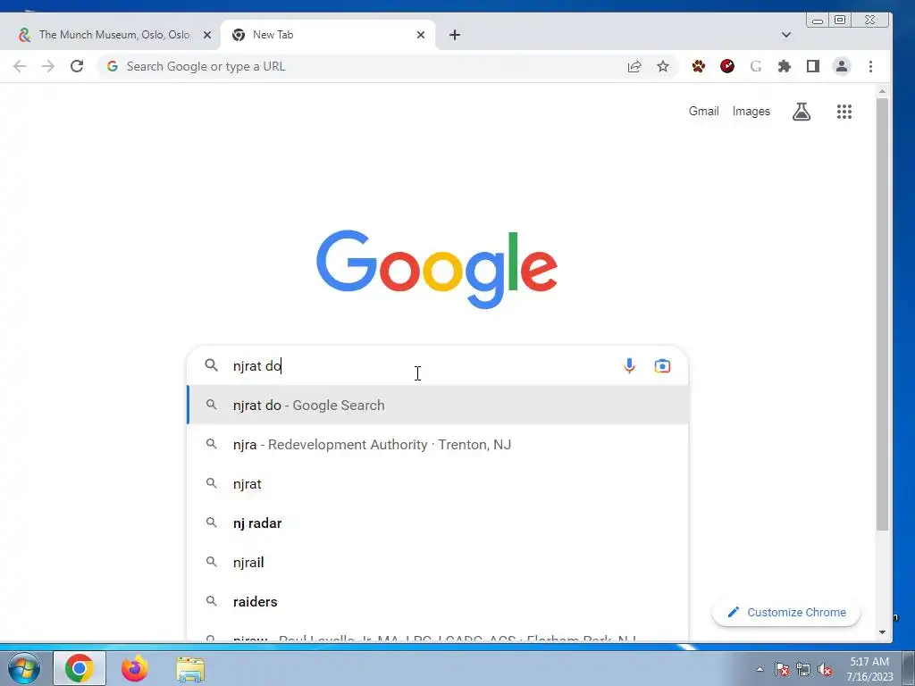Screen dimensions: 915x686
Task: Select the New Tab tab
Action: [x=328, y=35]
